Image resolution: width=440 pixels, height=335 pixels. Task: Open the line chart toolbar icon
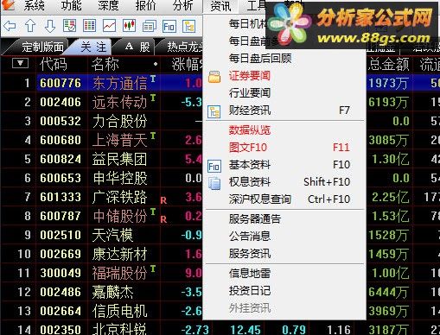click(110, 26)
